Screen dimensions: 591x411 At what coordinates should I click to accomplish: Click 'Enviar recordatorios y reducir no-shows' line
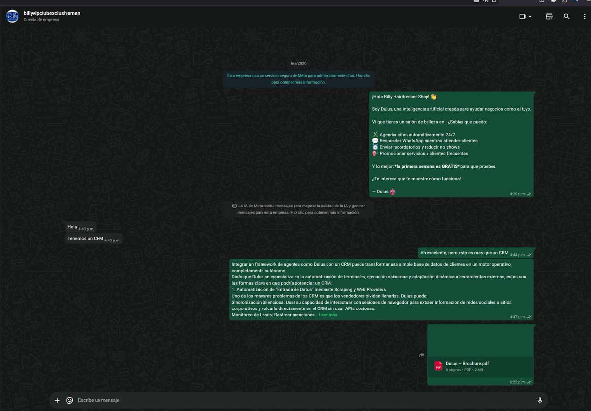click(416, 147)
